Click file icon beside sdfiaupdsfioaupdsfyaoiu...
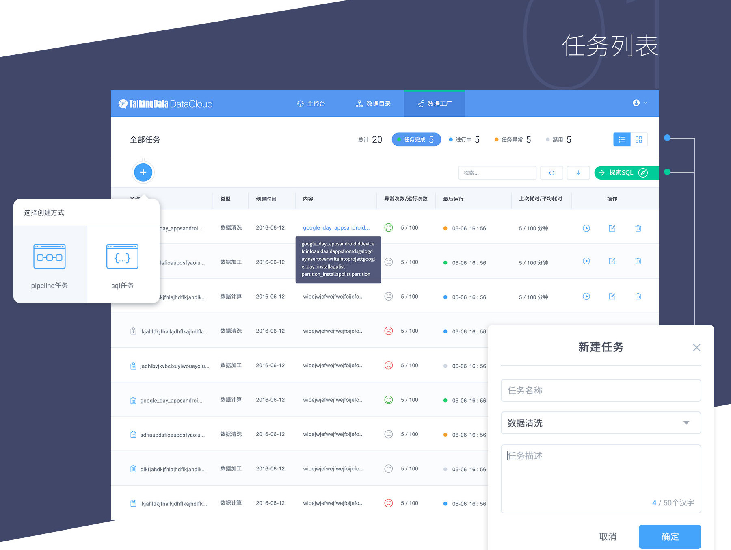Image resolution: width=731 pixels, height=550 pixels. (133, 434)
